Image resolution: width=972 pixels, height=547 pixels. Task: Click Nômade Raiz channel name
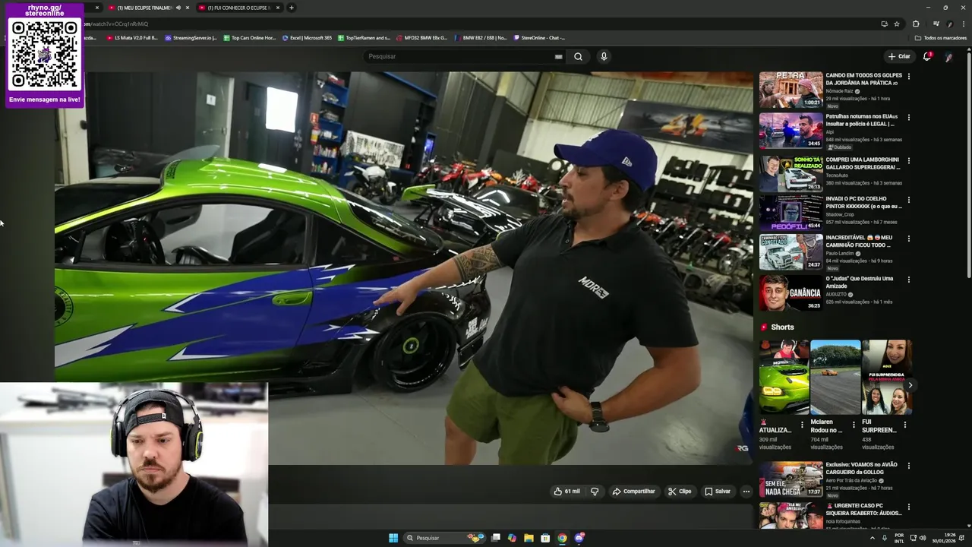pos(839,91)
